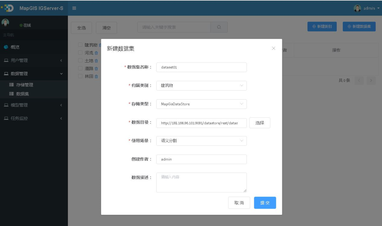This screenshot has height=226, width=382.
Task: Open the 使用场景 dropdown list
Action: (x=201, y=141)
